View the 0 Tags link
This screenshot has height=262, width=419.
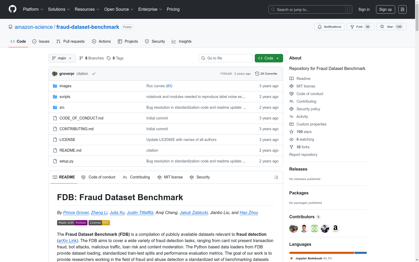[115, 58]
